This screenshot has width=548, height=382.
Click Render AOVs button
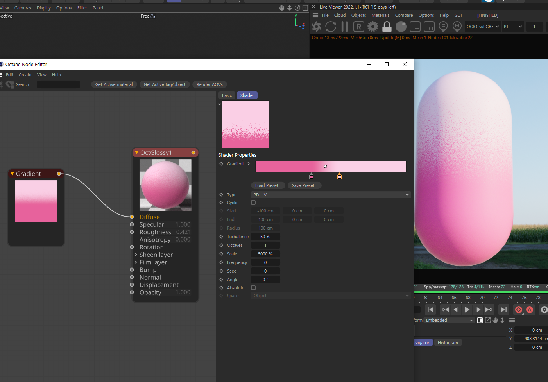click(x=210, y=84)
